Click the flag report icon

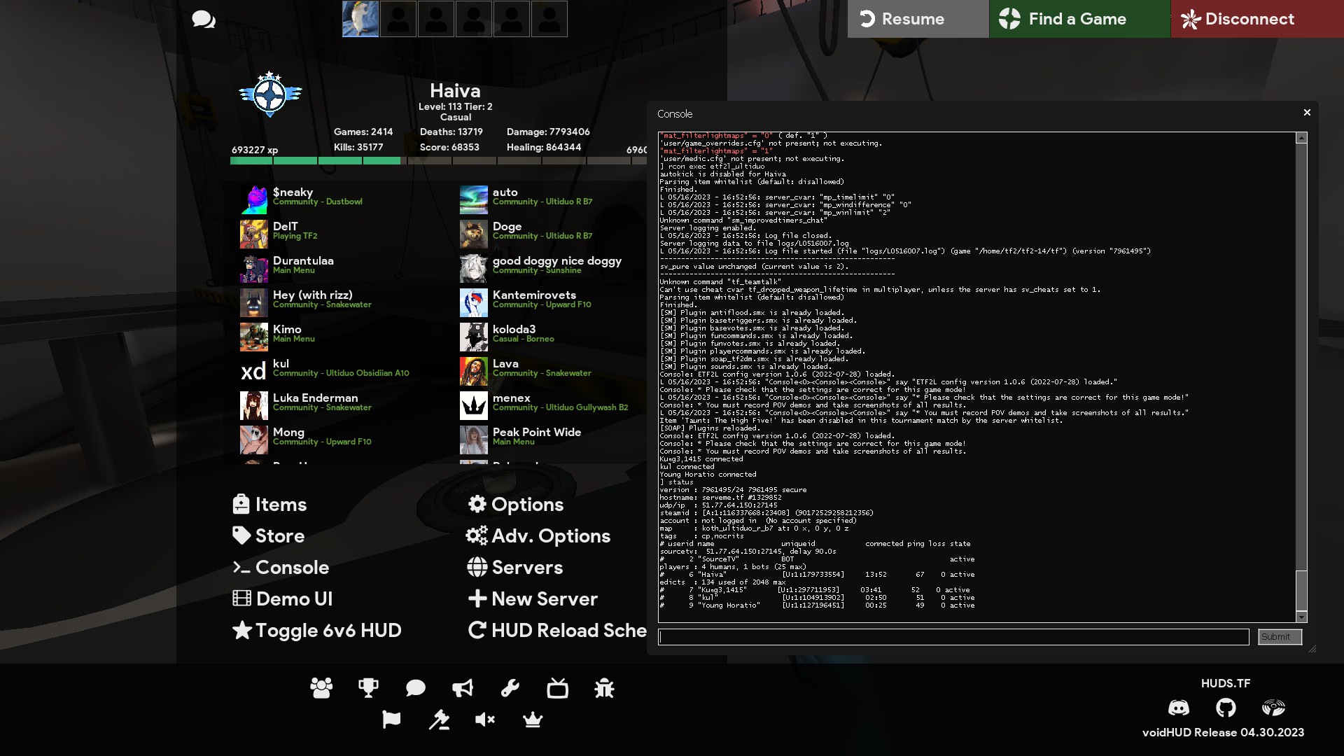[391, 720]
